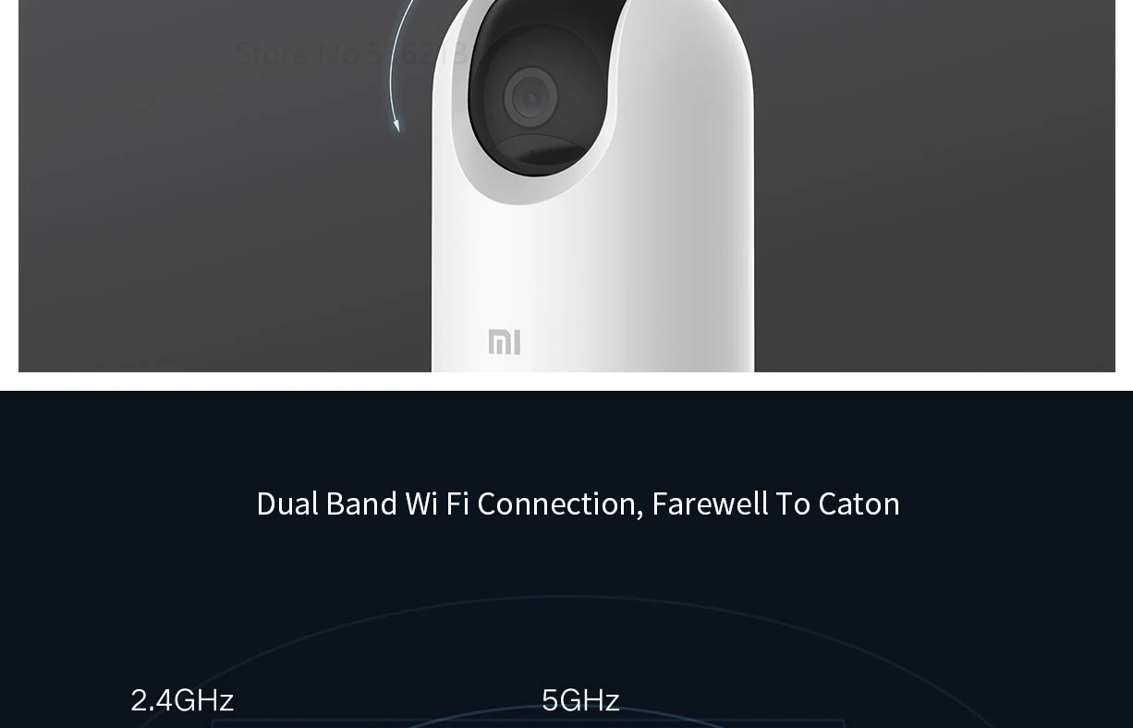Click the 5GHz label
This screenshot has height=728, width=1133.
580,700
